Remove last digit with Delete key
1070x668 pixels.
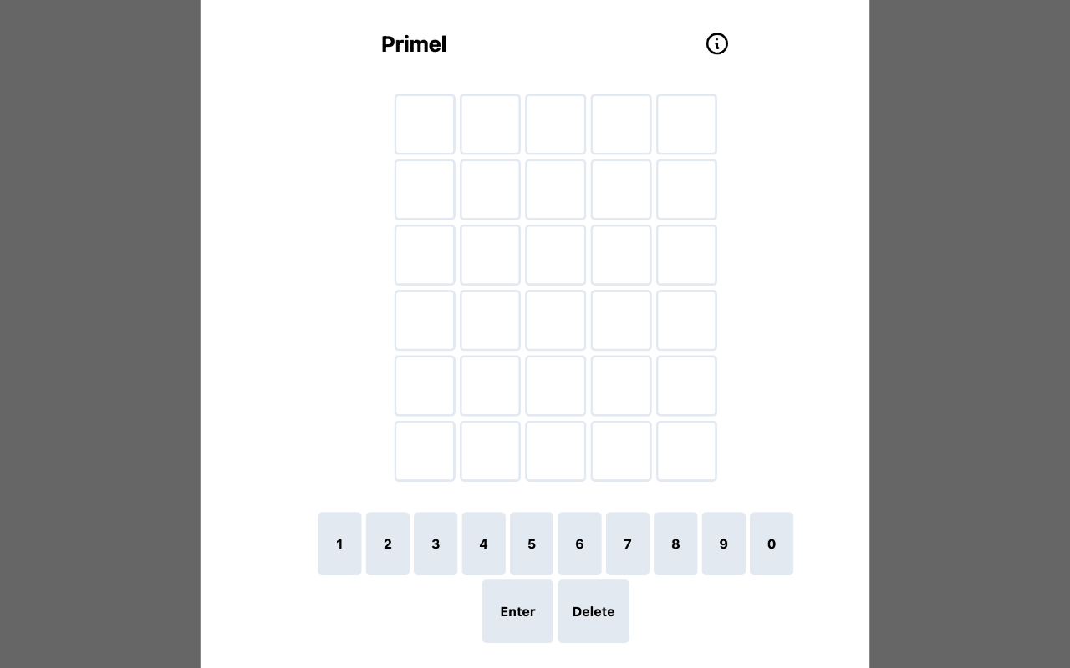point(594,611)
